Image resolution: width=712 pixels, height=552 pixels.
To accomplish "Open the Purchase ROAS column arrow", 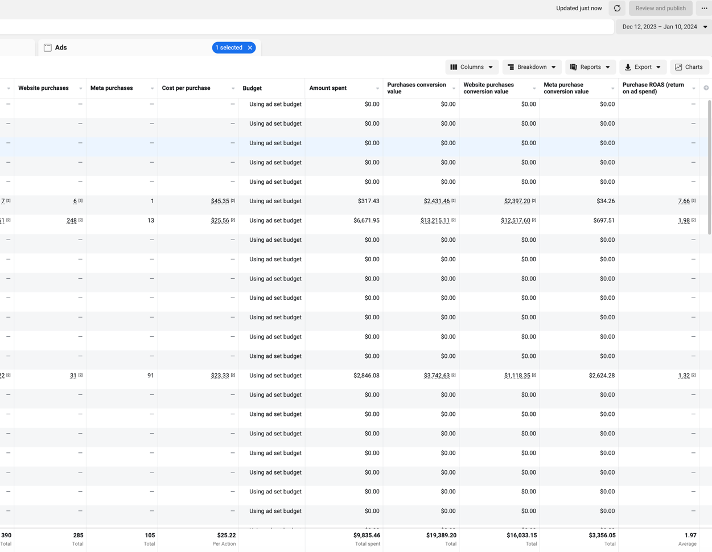I will pyautogui.click(x=693, y=89).
